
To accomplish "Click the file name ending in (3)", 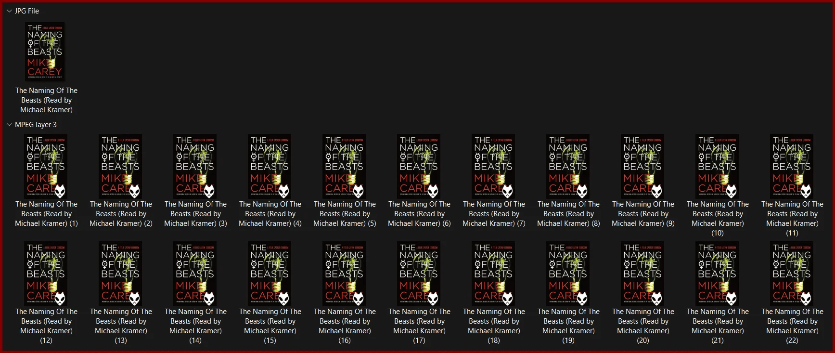I will coord(195,214).
